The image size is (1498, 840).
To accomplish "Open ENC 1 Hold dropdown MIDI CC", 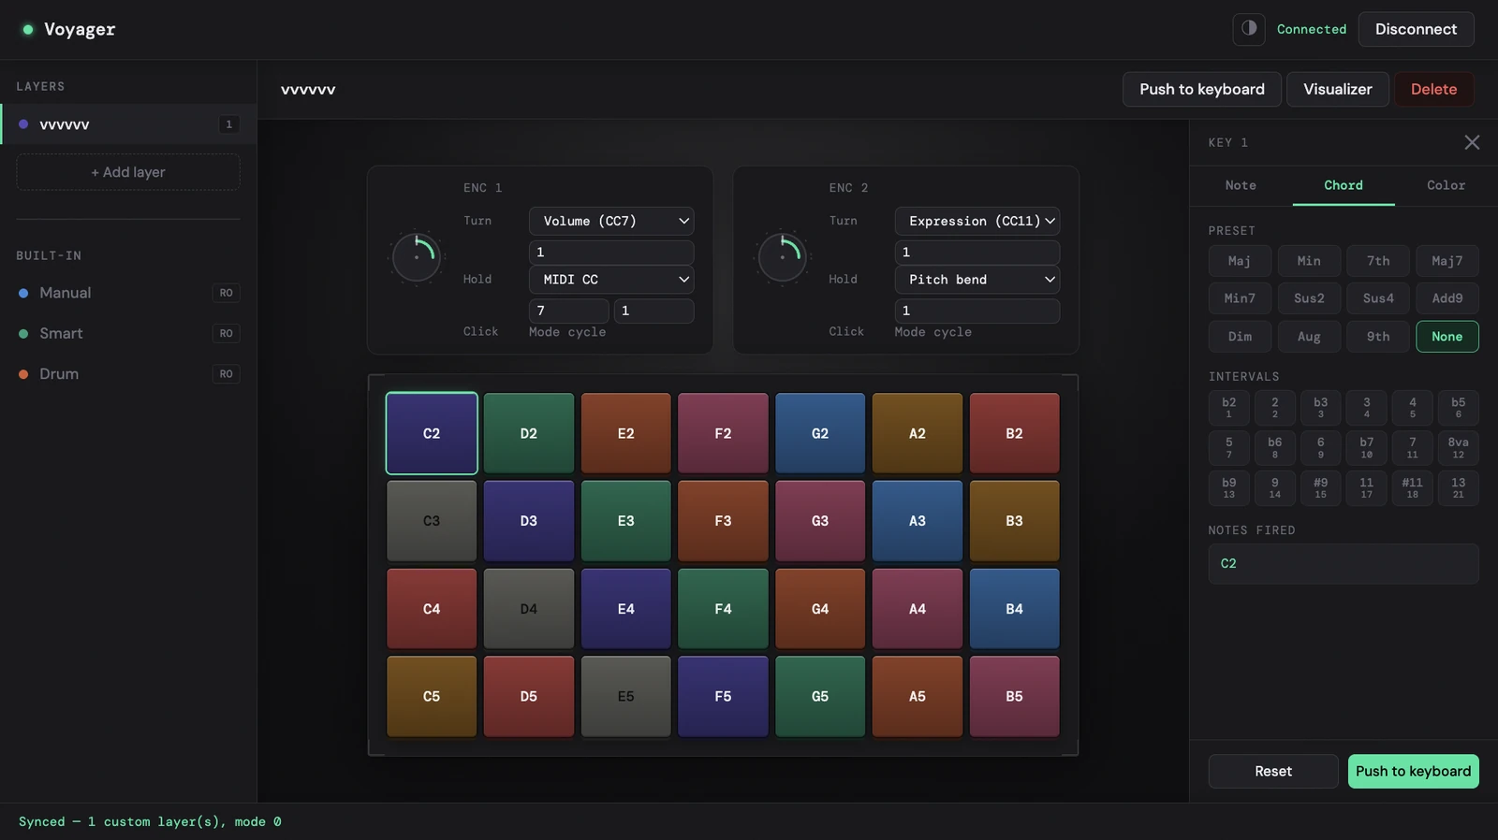I will click(x=611, y=280).
